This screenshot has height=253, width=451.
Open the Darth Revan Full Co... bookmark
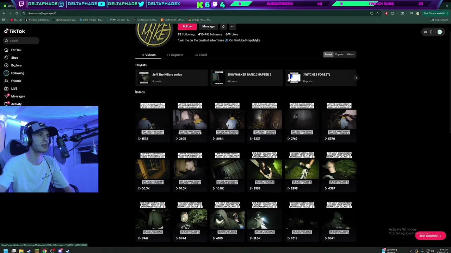click(173, 20)
